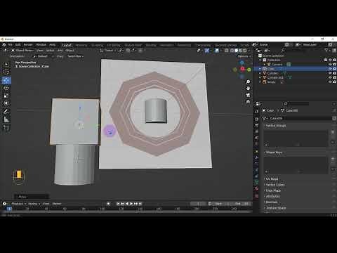This screenshot has height=253, width=337.
Task: Expand the Vertex Colors panel
Action: [275, 185]
